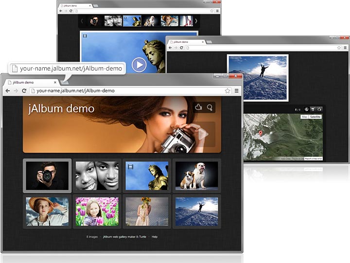Click forward arrow in the front browser window
Image resolution: width=350 pixels, height=263 pixels.
pos(16,91)
